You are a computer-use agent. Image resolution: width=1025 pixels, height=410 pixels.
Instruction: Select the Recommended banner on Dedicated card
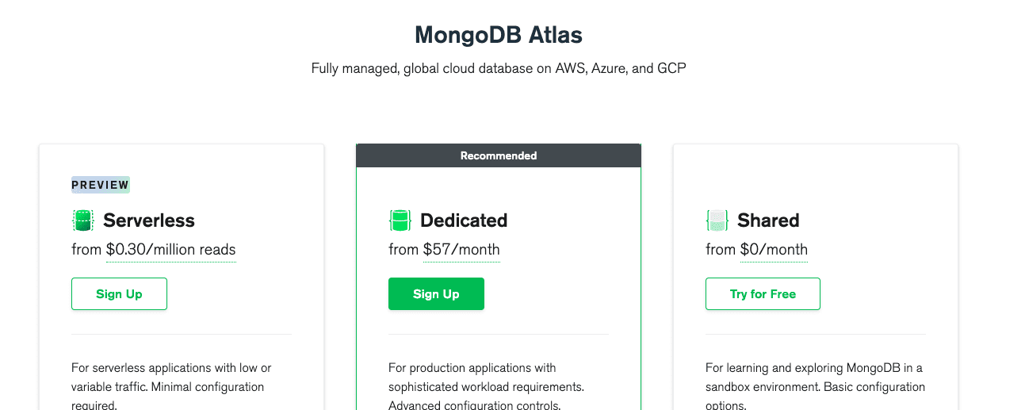[x=499, y=155]
